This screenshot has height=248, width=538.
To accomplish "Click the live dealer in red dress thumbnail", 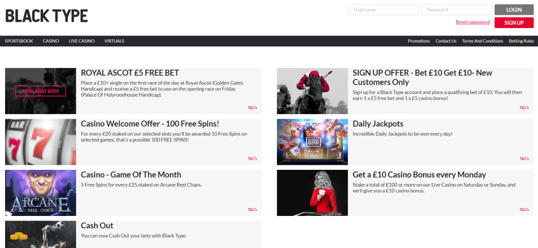I will point(312,193).
